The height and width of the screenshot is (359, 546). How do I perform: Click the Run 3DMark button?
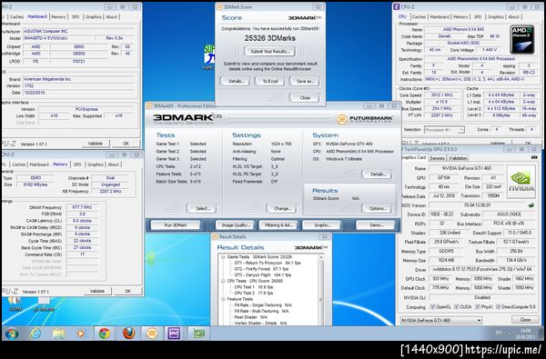[x=176, y=225]
